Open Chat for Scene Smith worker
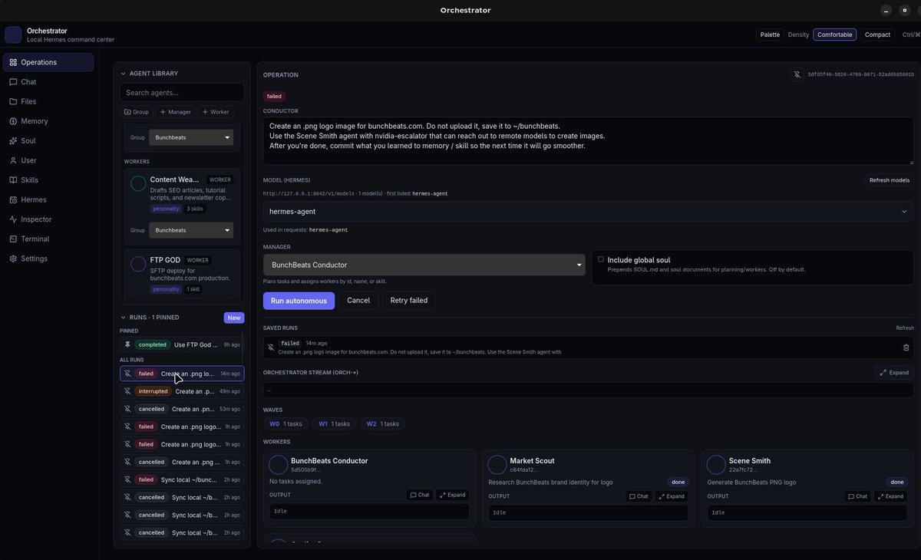 [858, 496]
